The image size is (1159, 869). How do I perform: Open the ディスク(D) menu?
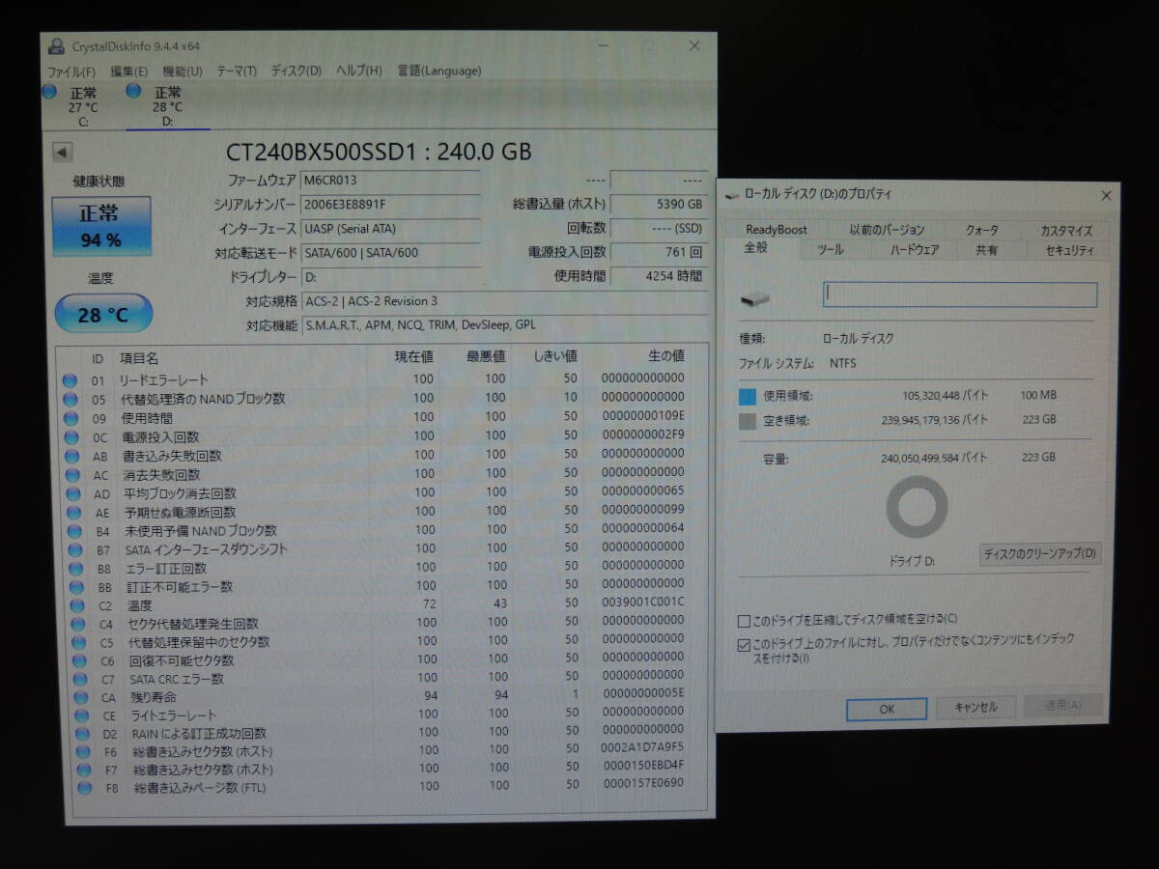coord(297,70)
